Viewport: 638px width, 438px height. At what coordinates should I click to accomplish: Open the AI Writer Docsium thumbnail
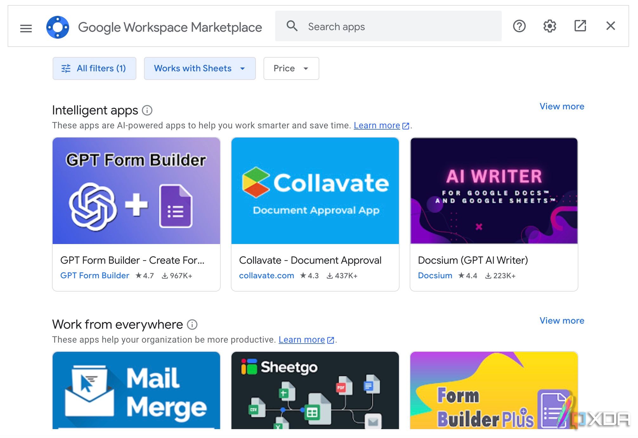(494, 191)
